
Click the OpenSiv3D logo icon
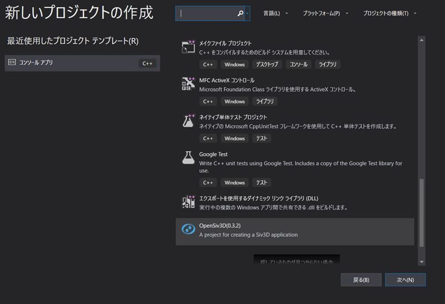[189, 229]
